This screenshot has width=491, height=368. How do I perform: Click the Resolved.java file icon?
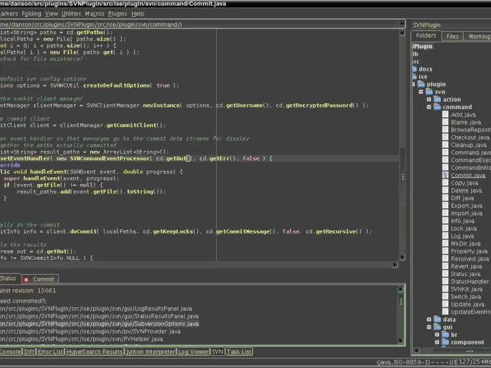tap(446, 259)
